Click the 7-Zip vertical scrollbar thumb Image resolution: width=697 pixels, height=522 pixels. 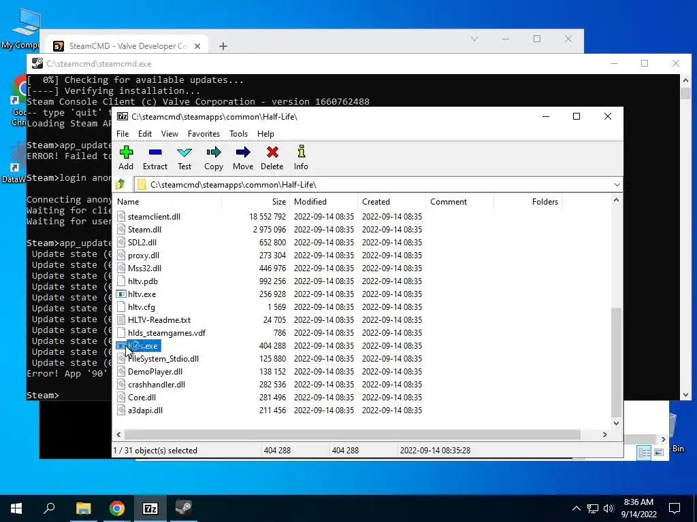coord(616,362)
